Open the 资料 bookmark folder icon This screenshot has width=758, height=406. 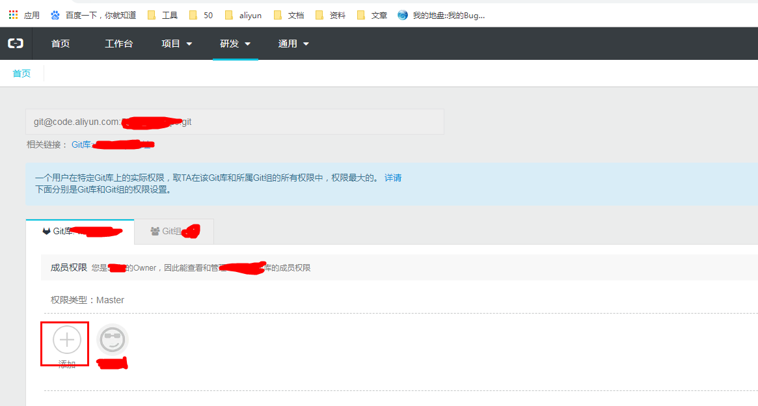319,14
